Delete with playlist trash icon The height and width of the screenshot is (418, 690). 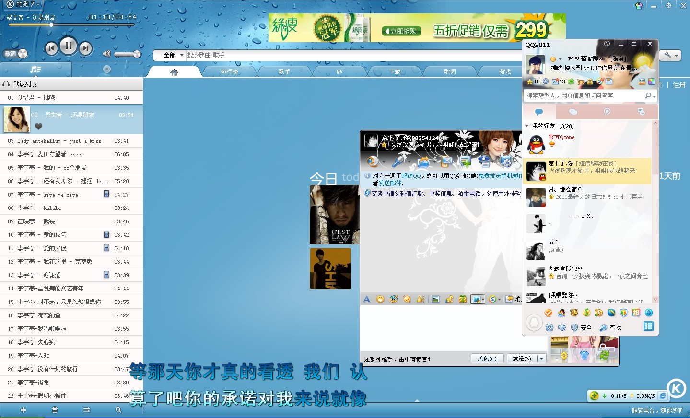click(55, 410)
